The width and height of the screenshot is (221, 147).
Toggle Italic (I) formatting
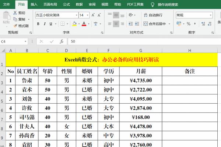pyautogui.click(x=45, y=24)
